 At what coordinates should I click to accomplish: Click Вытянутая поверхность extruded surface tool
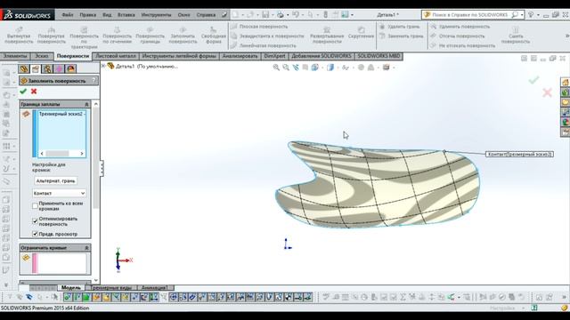(19, 36)
